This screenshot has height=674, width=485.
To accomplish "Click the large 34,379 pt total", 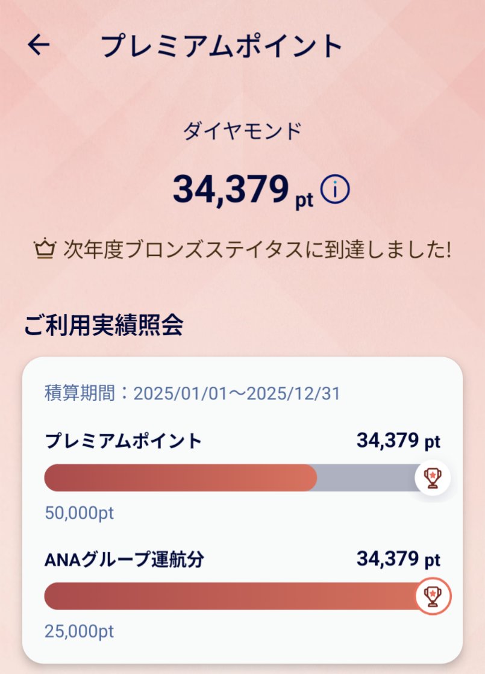I will (x=243, y=190).
